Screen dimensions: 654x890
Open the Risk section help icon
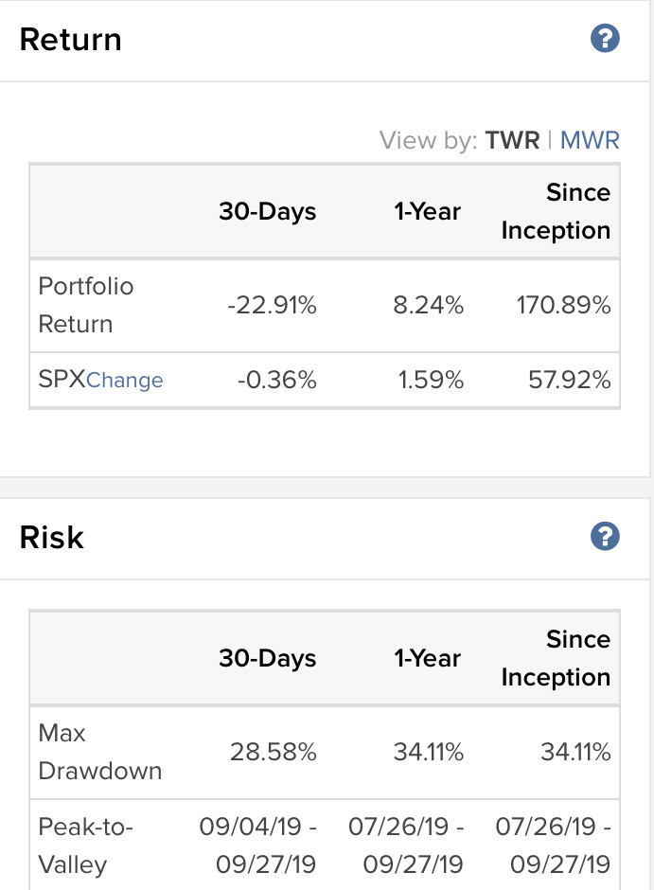pos(605,537)
